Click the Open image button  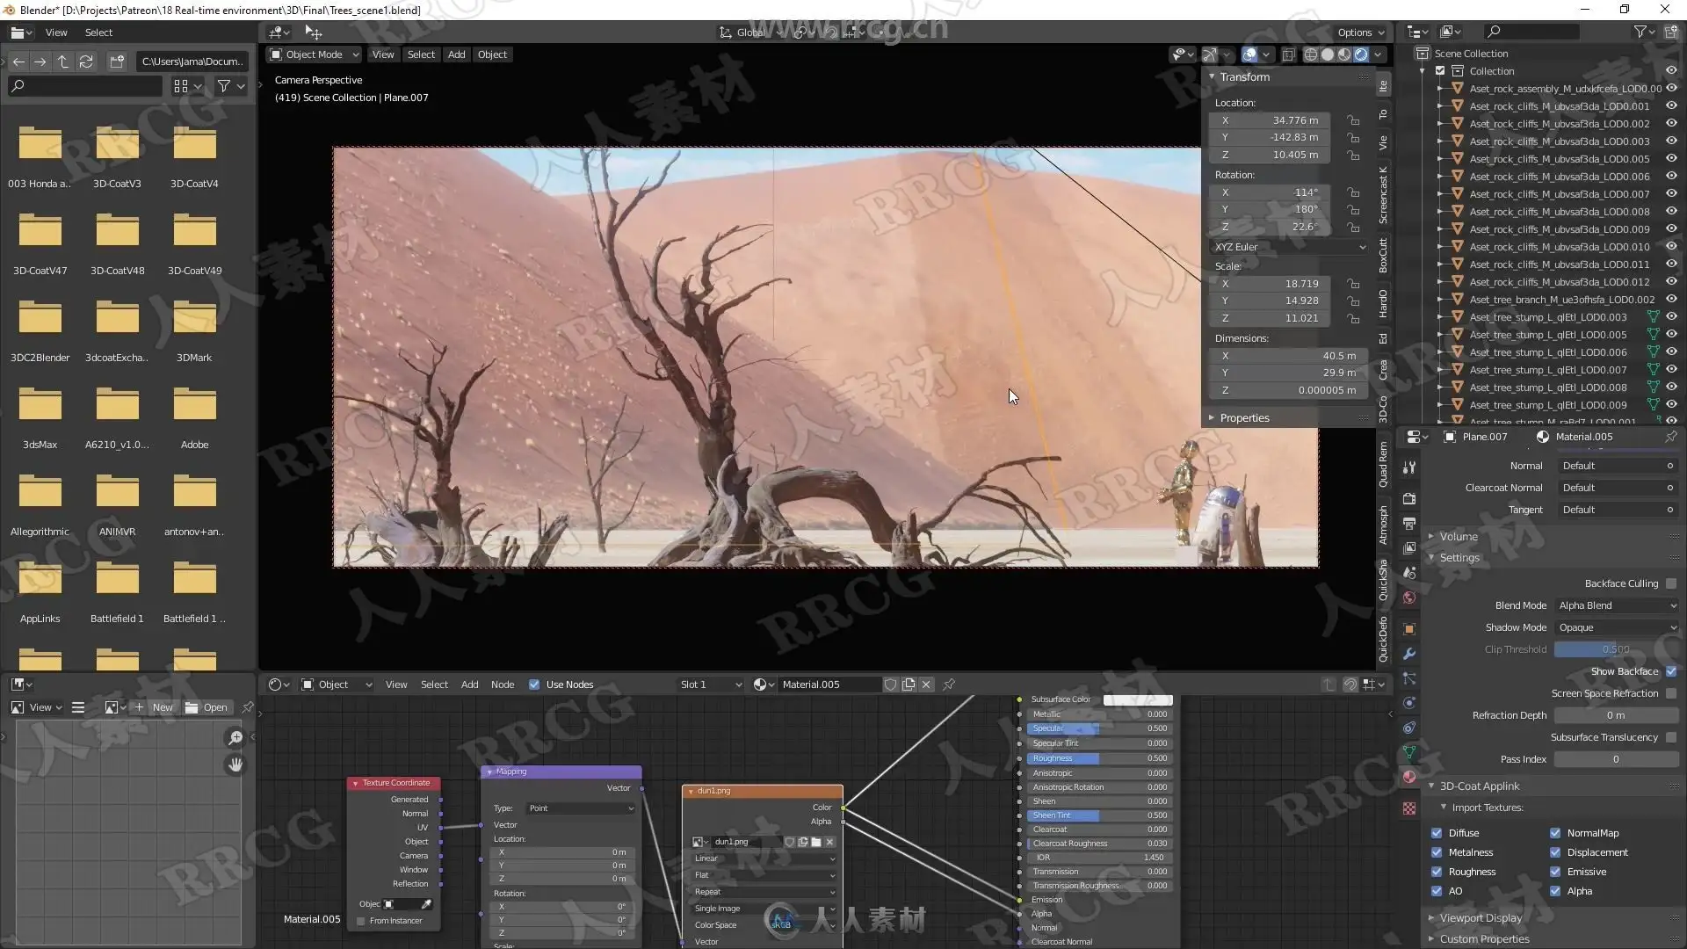point(207,707)
